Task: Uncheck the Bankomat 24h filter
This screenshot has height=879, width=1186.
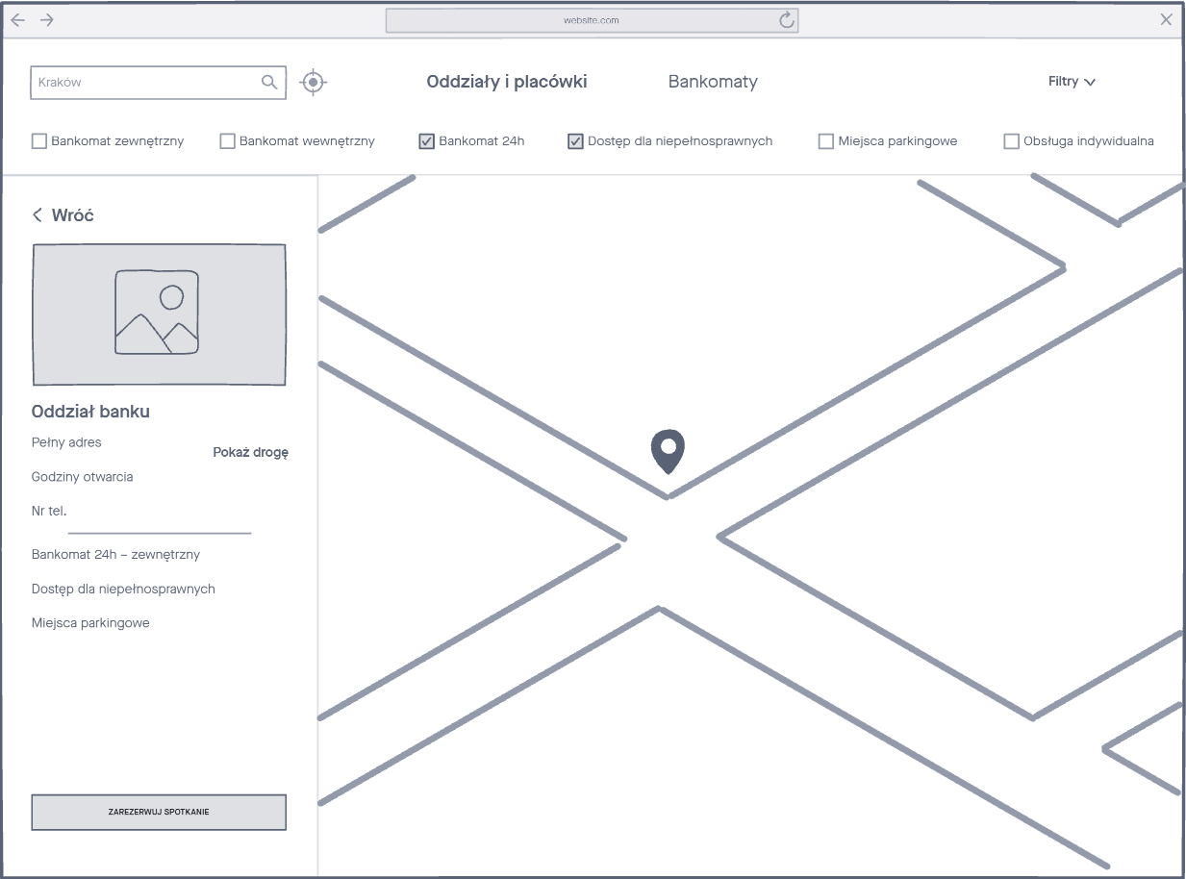Action: tap(427, 141)
